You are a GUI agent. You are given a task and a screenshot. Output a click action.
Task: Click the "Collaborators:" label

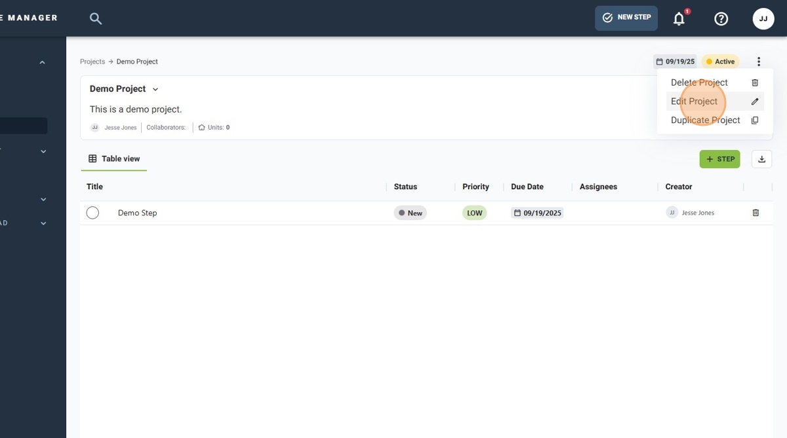[166, 128]
